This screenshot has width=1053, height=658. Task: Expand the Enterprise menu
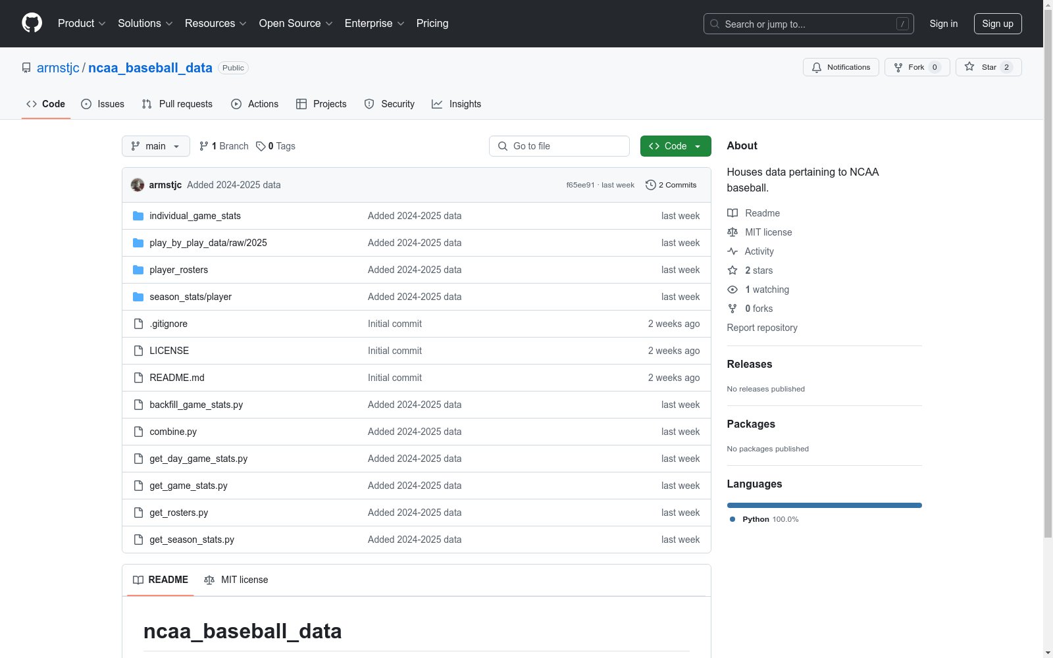click(x=374, y=23)
